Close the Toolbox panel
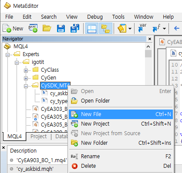Image resolution: width=182 pixels, height=173 pixels. [x=3, y=147]
